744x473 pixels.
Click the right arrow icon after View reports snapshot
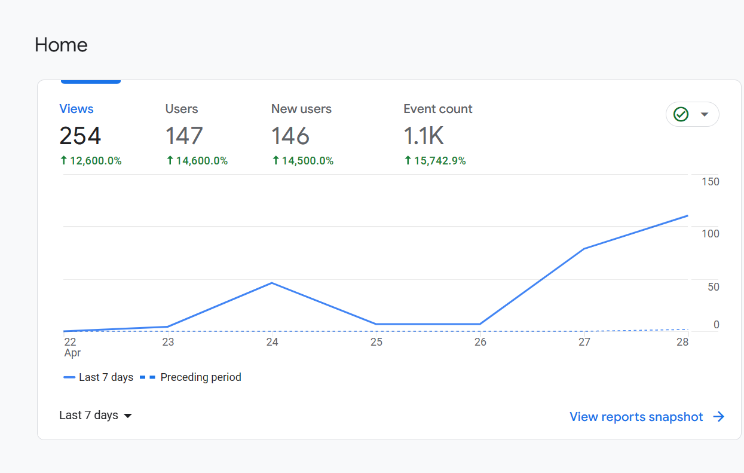[719, 417]
